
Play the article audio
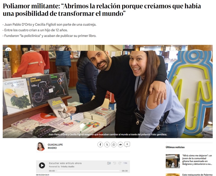pos(42,165)
